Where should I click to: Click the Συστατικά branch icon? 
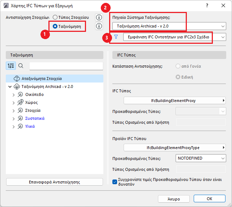coord(20,119)
